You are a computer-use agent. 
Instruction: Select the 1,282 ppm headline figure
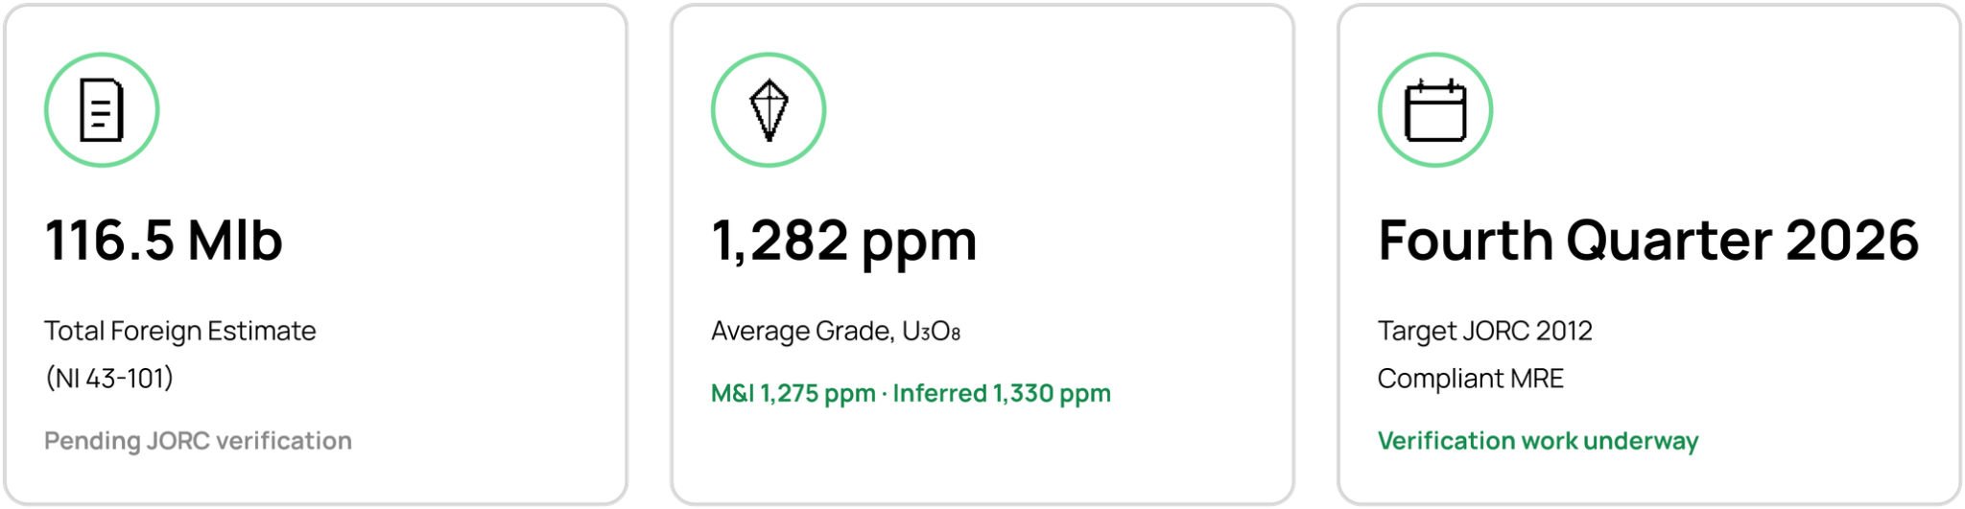(x=844, y=242)
